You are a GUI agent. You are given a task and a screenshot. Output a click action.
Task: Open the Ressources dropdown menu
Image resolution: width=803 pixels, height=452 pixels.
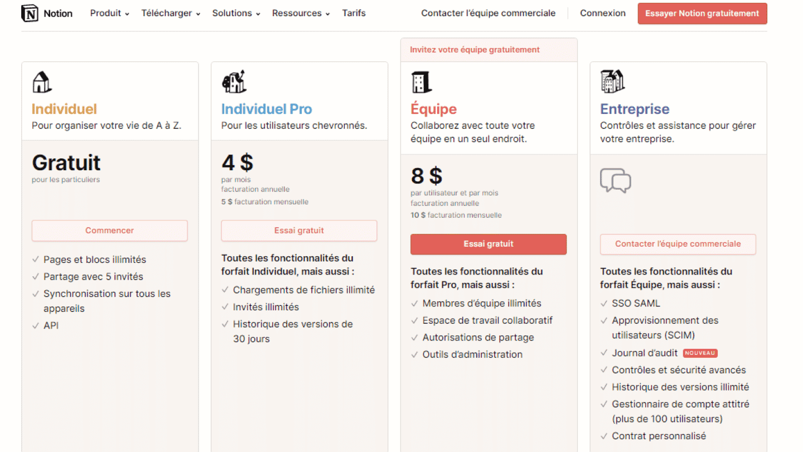301,13
